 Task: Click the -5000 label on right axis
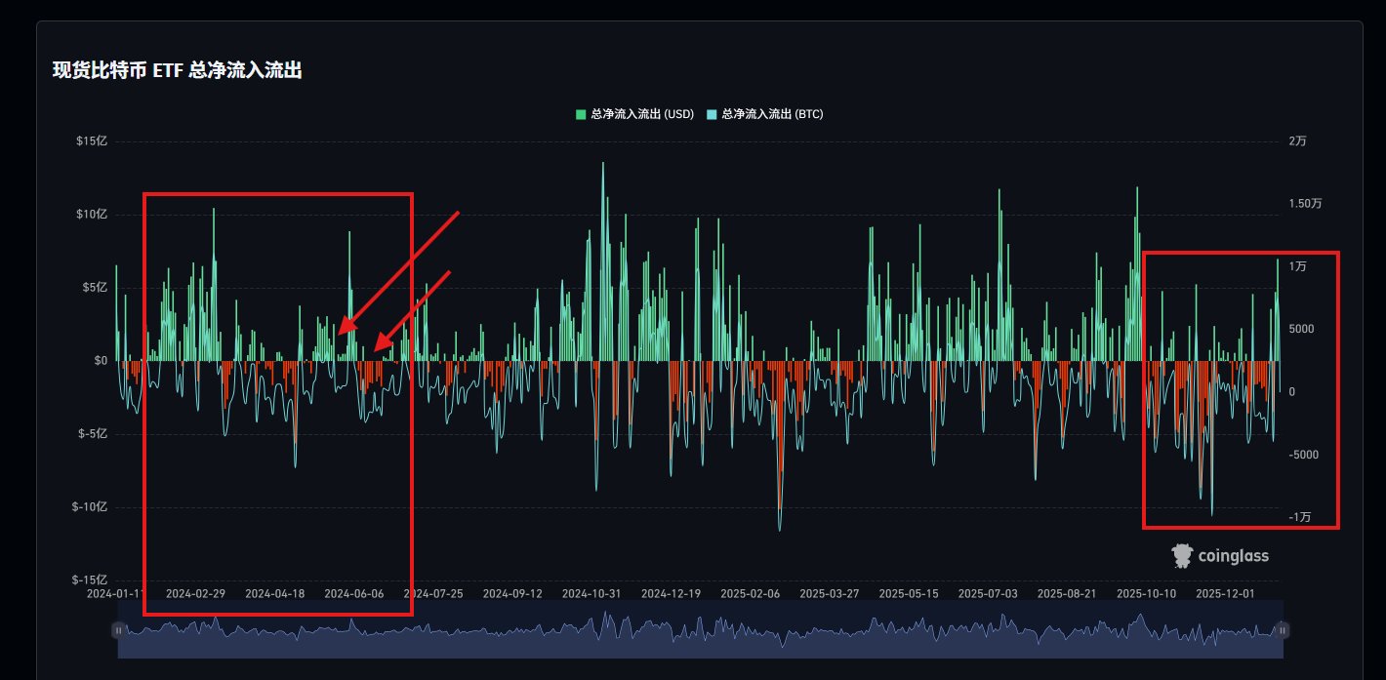(x=1302, y=455)
